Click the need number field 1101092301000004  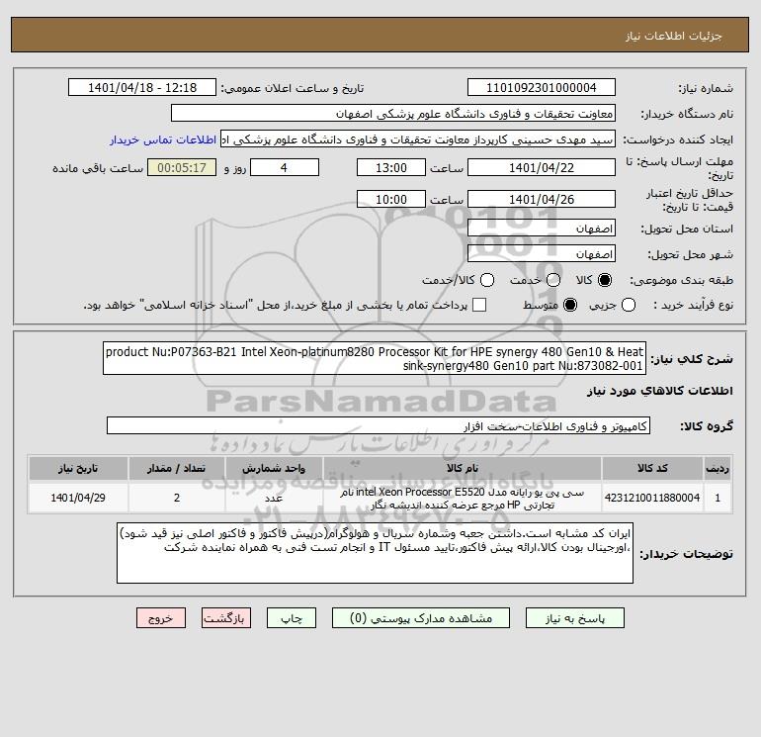point(542,87)
